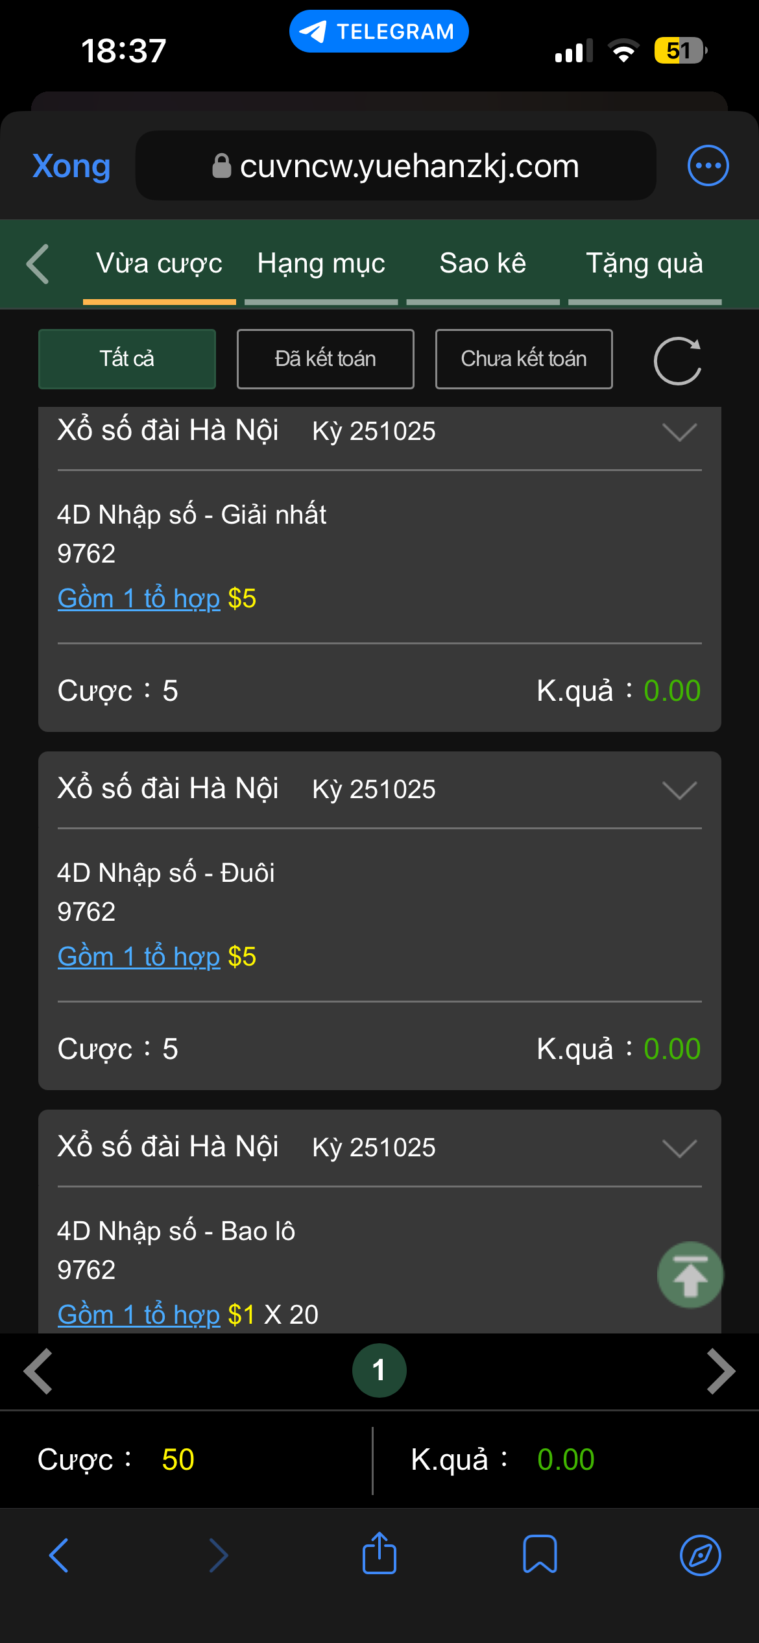The image size is (759, 1643).
Task: Tap the compass open-in-Safari icon
Action: pyautogui.click(x=700, y=1555)
